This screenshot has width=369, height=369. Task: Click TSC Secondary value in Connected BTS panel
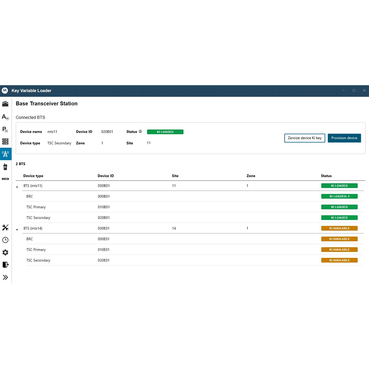(x=59, y=143)
